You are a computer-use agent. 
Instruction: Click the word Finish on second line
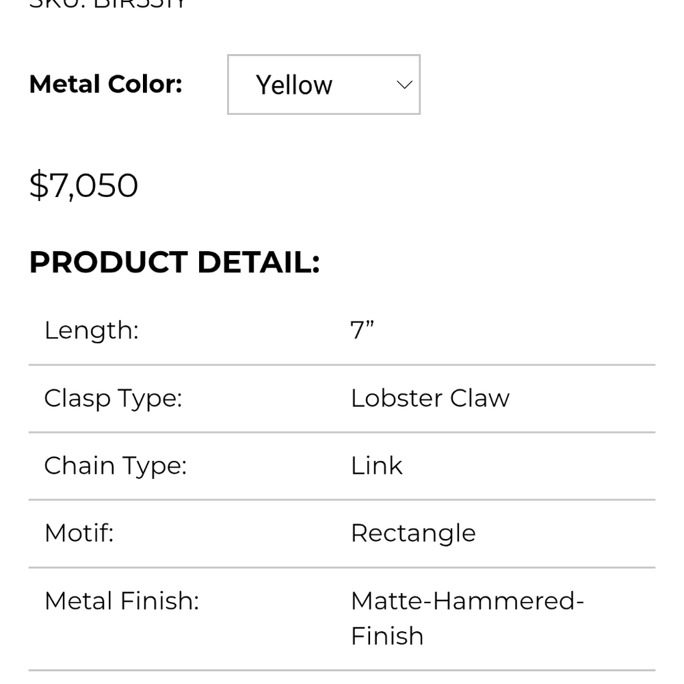point(387,635)
